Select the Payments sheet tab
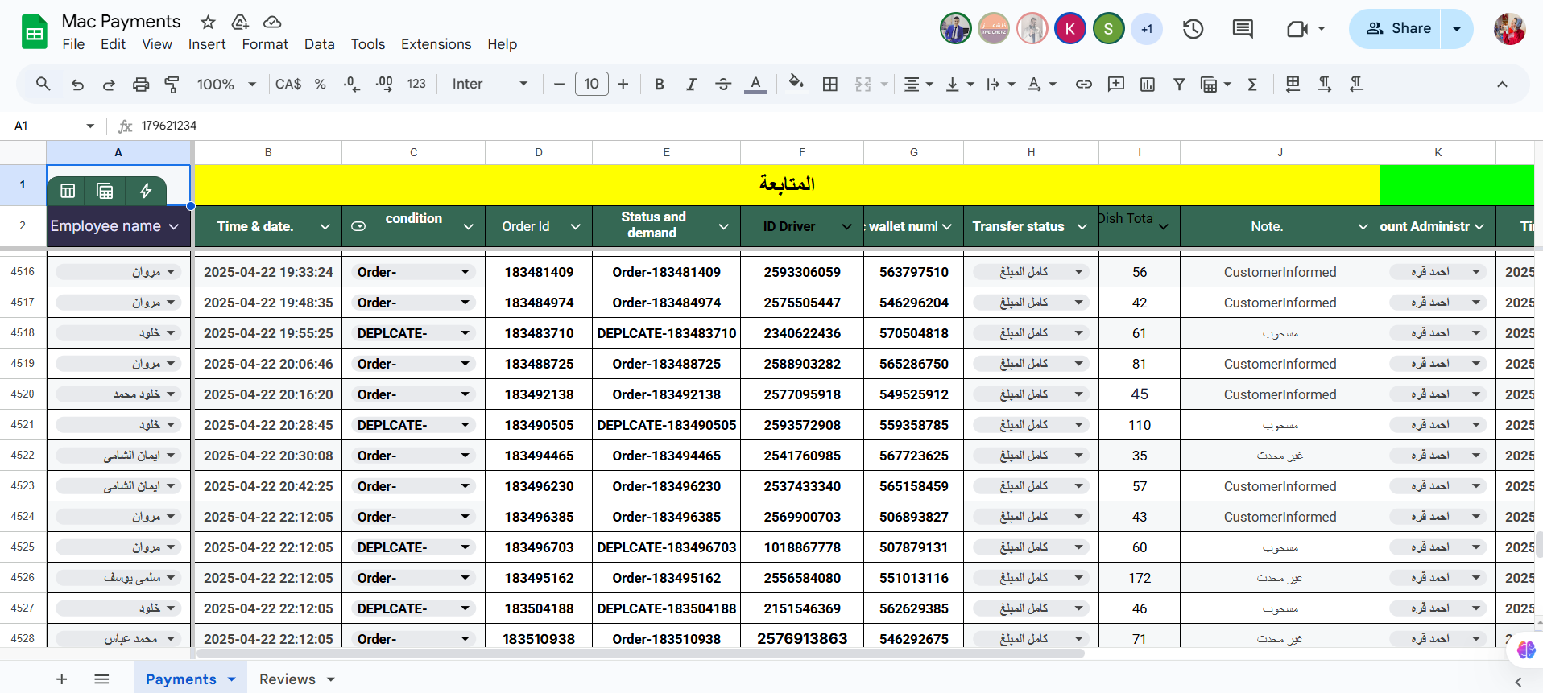The image size is (1543, 693). click(181, 679)
